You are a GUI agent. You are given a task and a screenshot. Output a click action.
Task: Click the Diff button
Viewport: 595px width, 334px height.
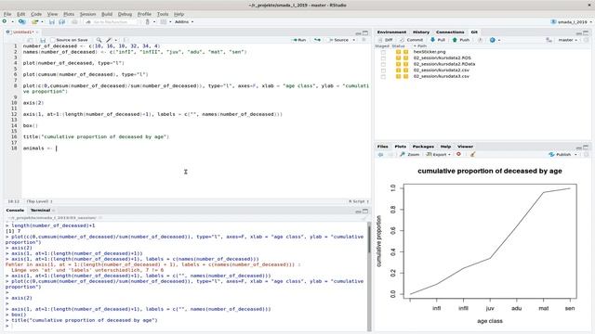pos(386,40)
